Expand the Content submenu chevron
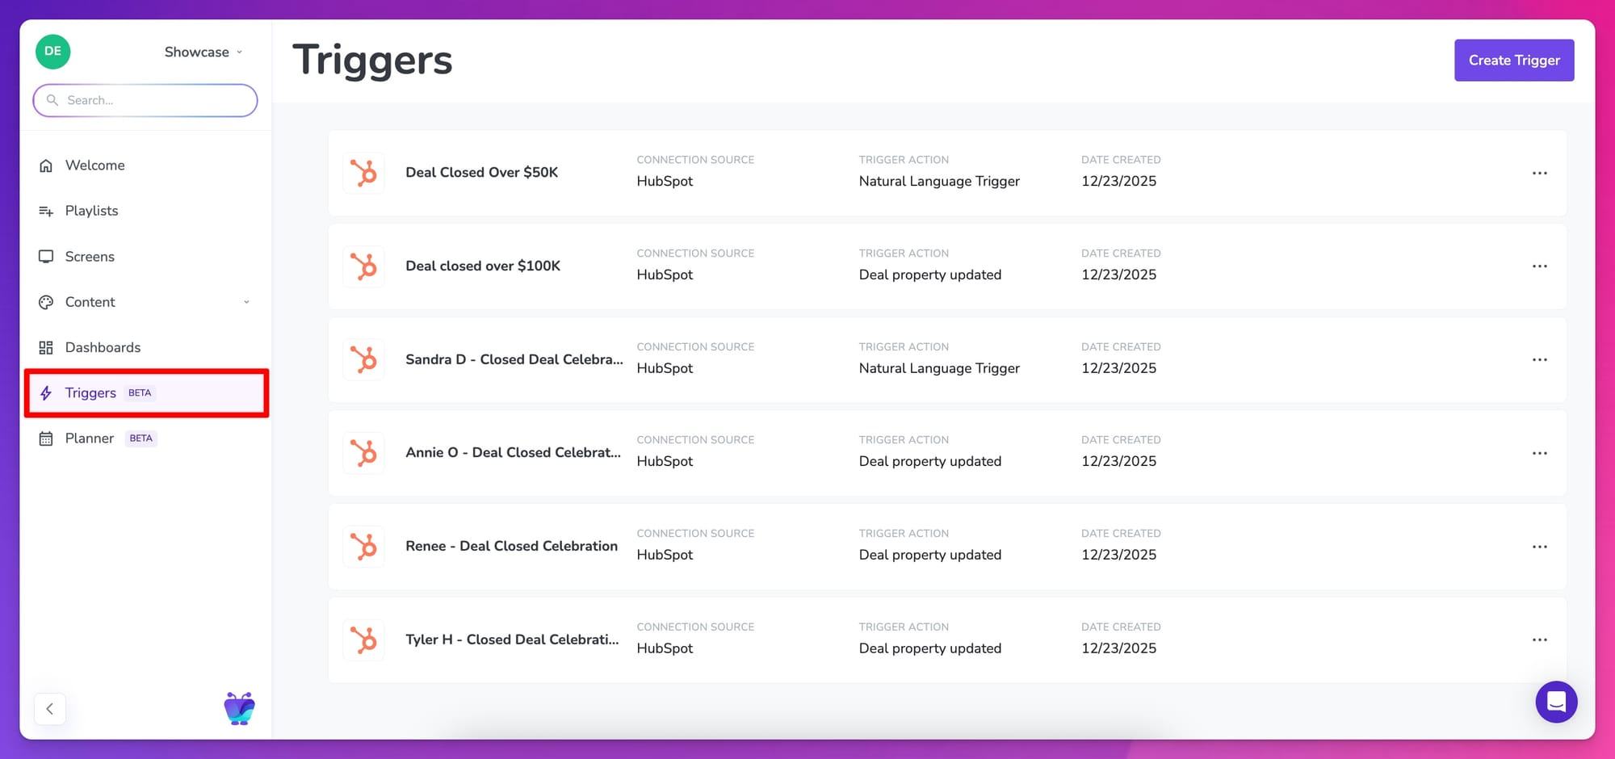1615x759 pixels. click(246, 302)
